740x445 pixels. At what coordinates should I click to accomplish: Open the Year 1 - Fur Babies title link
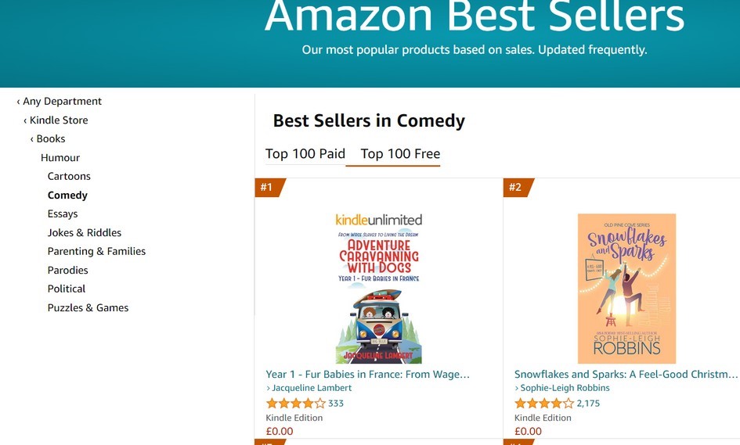368,375
